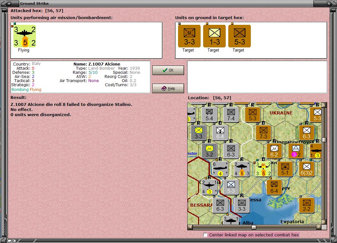Close the Ground Strike window
The image size is (337, 243).
[x=329, y=3]
